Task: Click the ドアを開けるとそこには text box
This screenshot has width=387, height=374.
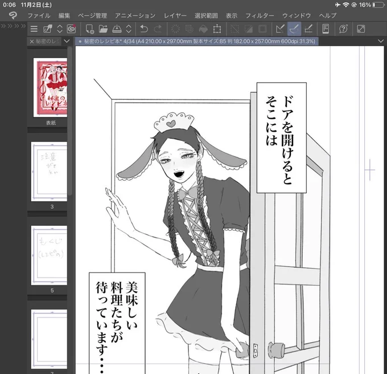Action: (282, 138)
